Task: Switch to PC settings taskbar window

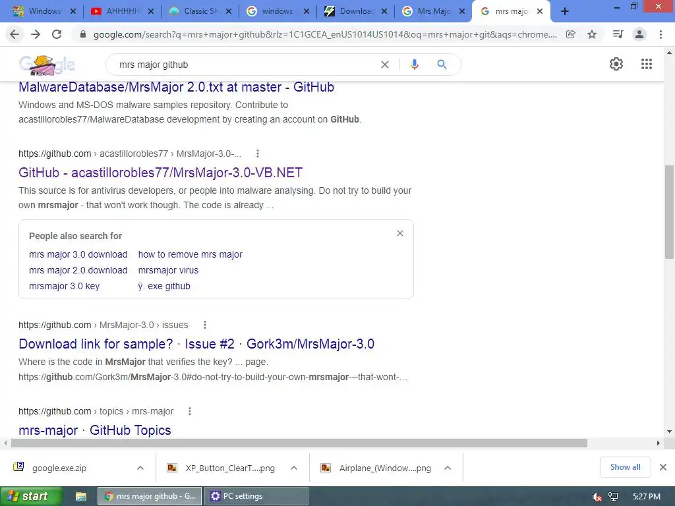Action: click(256, 497)
